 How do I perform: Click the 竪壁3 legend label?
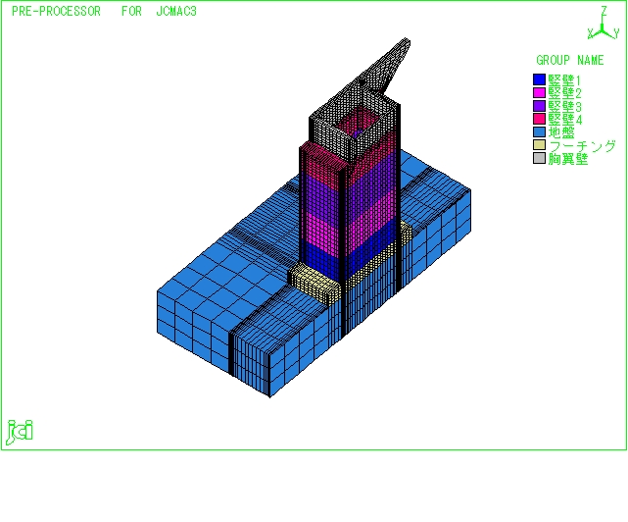564,106
